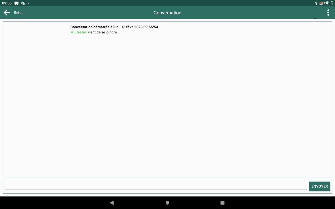The image size is (335, 209).
Task: Send message with ENVOYER button
Action: tap(320, 186)
